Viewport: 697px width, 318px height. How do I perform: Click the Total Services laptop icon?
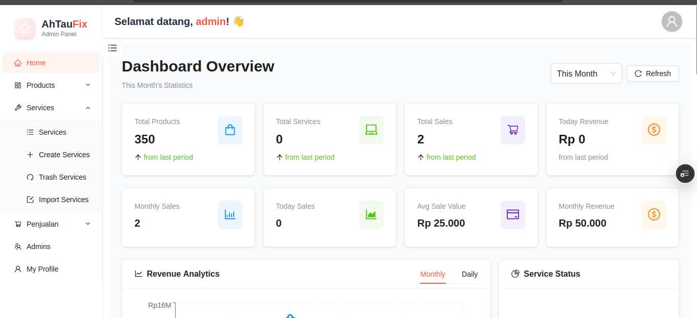pos(371,130)
